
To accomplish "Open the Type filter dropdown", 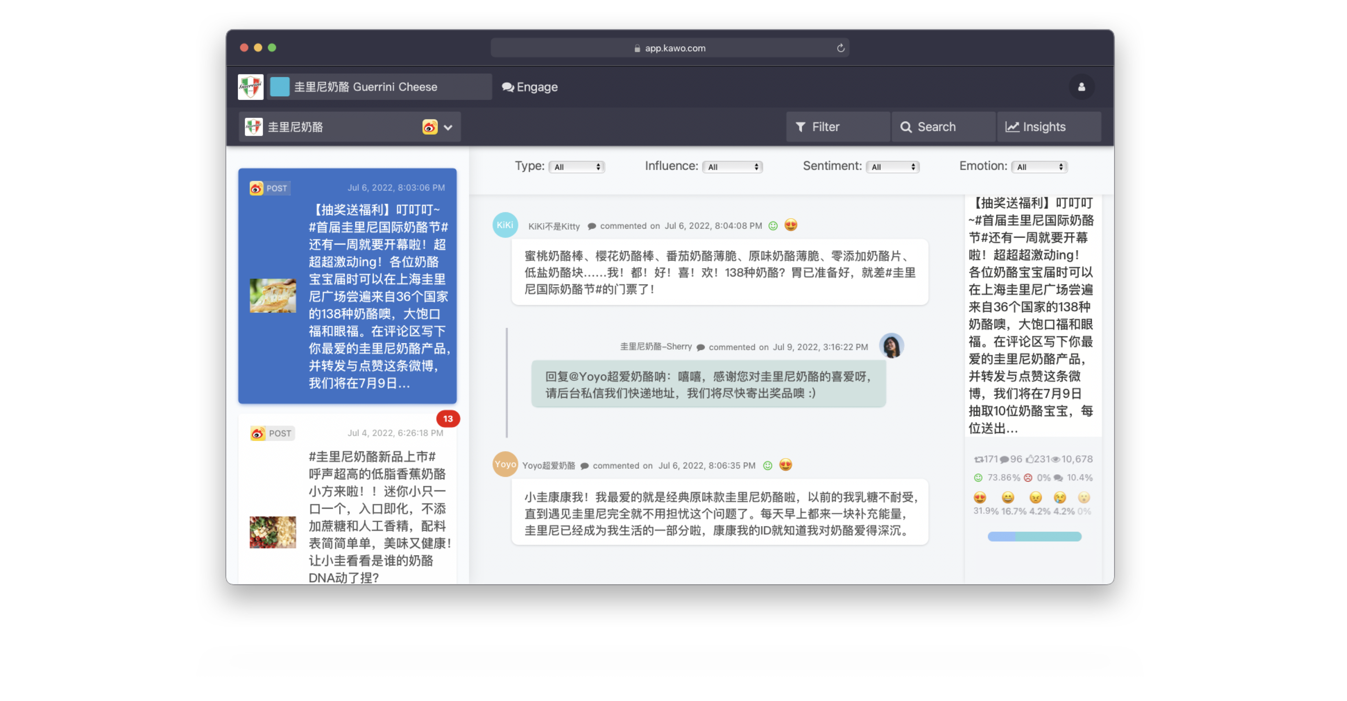I will click(x=577, y=167).
